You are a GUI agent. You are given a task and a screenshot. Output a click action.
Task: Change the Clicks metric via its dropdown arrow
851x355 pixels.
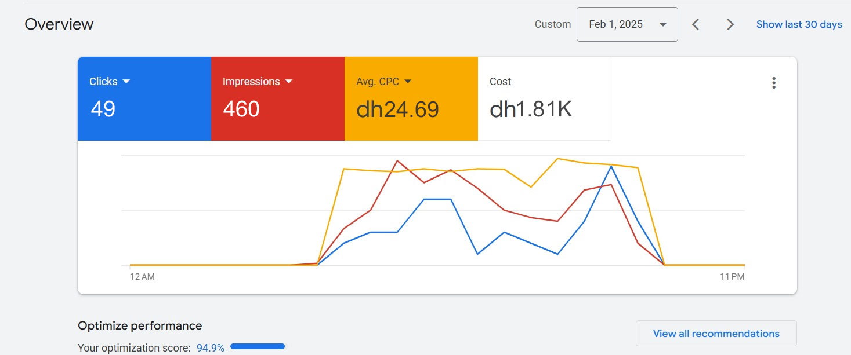[126, 82]
